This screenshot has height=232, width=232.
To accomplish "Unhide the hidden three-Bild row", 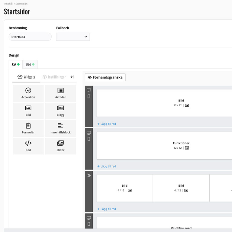I will click(x=89, y=176).
